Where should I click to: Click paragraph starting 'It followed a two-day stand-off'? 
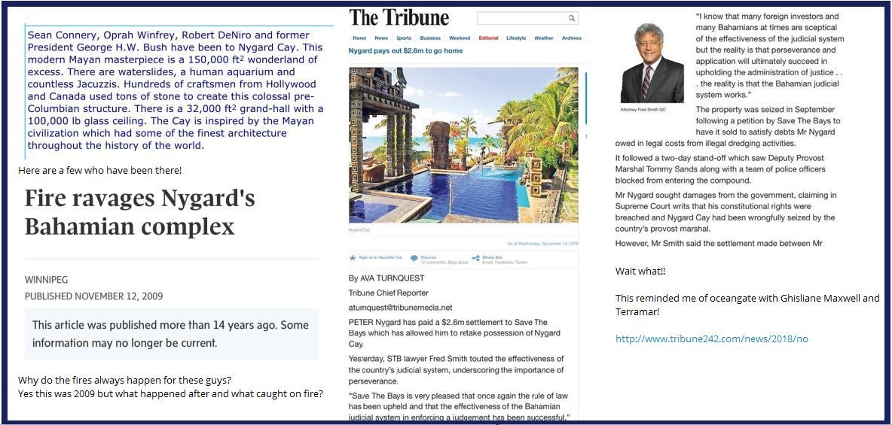pos(719,169)
